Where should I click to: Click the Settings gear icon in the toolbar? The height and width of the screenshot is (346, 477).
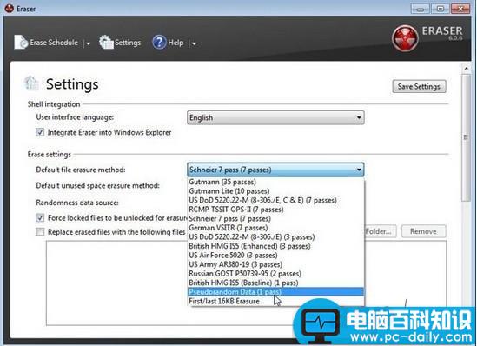106,42
